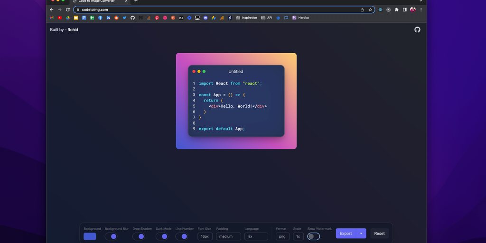Toggle the Background Blur switch
The image size is (486, 243).
111,236
